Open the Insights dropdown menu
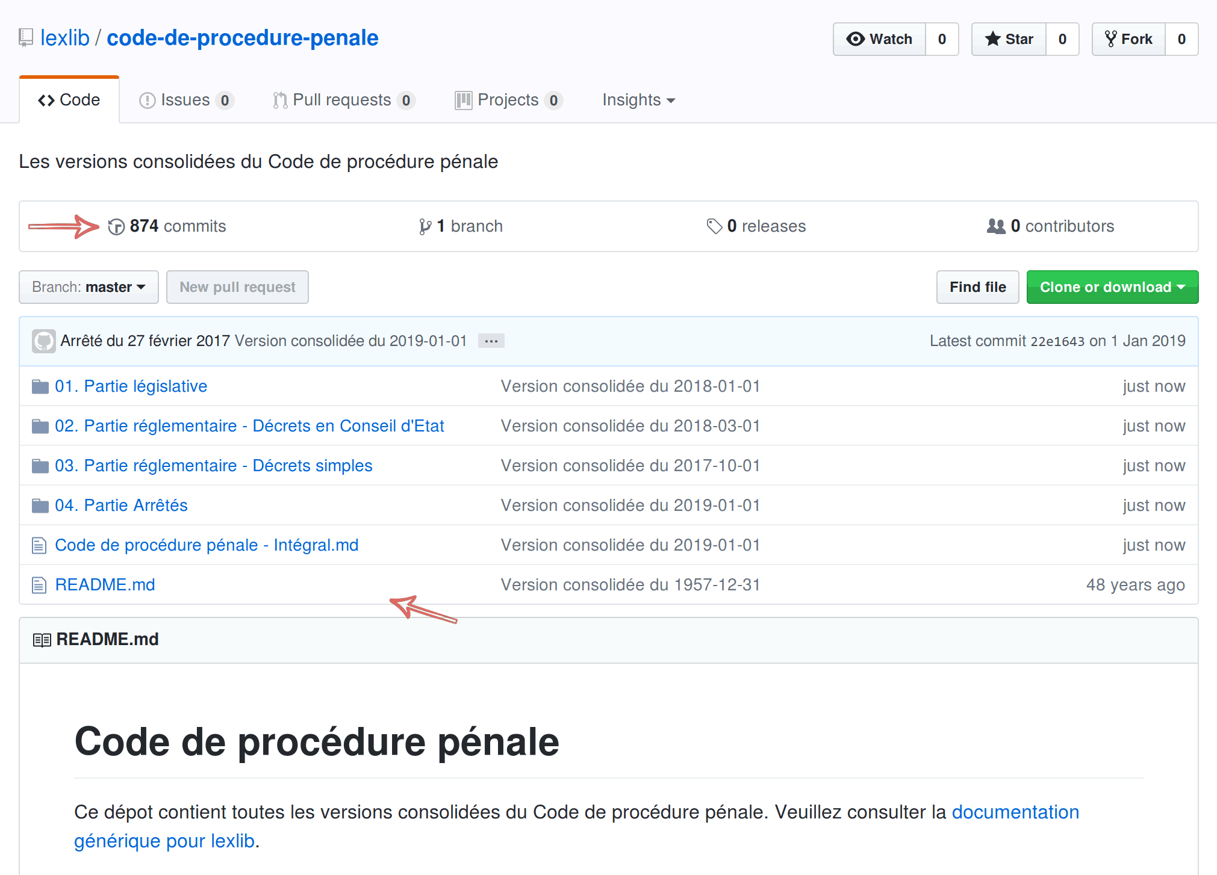Screen dimensions: 1217x875 pyautogui.click(x=638, y=100)
